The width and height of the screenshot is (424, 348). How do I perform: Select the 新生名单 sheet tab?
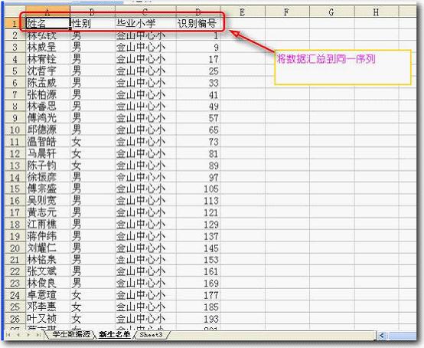(114, 334)
